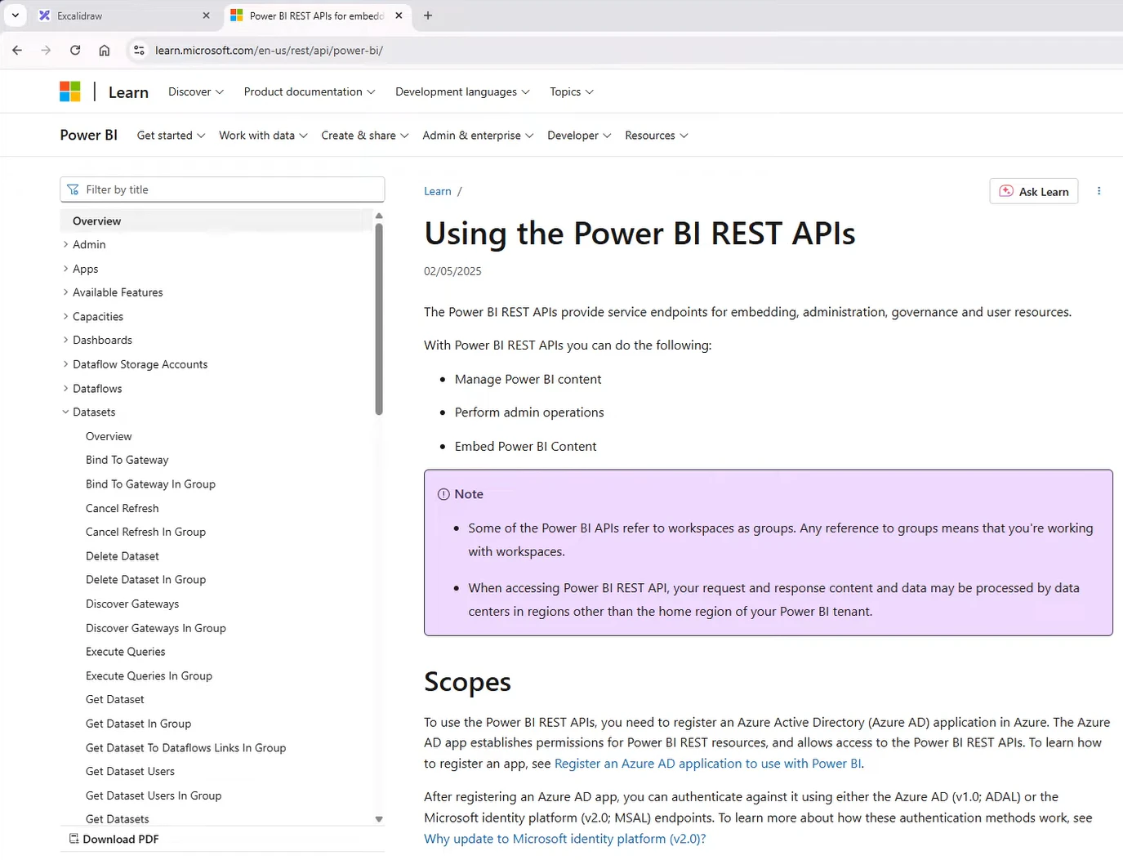Open browser home page icon
Screen dimensions: 1123x860
(105, 50)
